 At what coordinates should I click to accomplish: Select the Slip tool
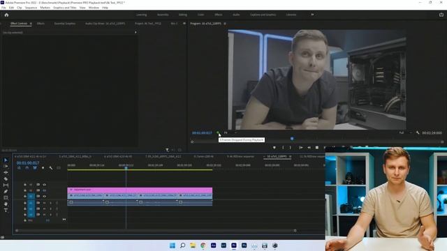pos(6,185)
